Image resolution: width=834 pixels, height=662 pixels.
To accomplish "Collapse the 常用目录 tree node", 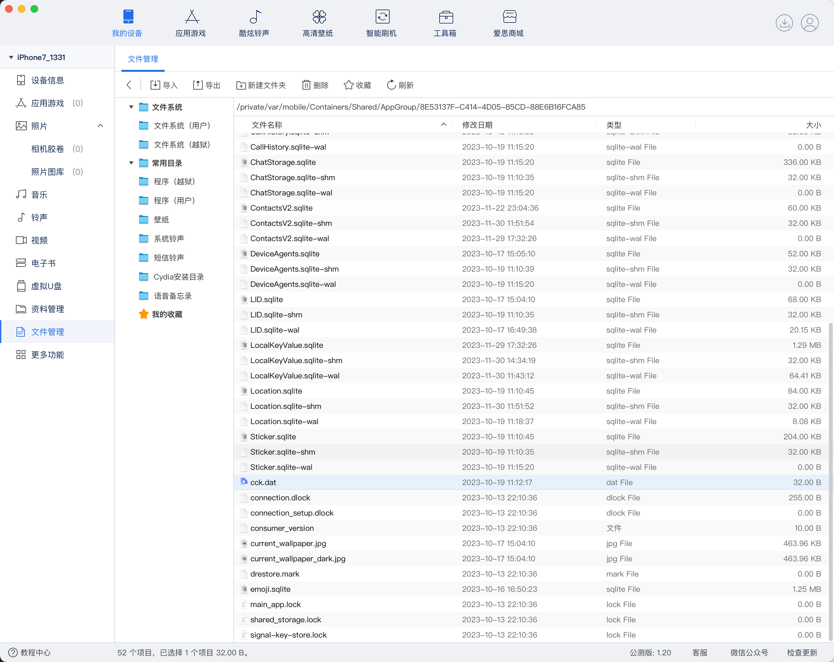I will pos(132,163).
